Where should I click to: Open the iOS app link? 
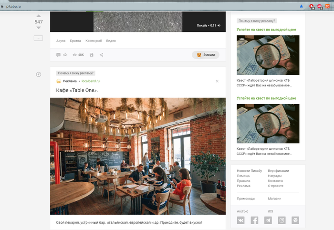click(x=271, y=211)
